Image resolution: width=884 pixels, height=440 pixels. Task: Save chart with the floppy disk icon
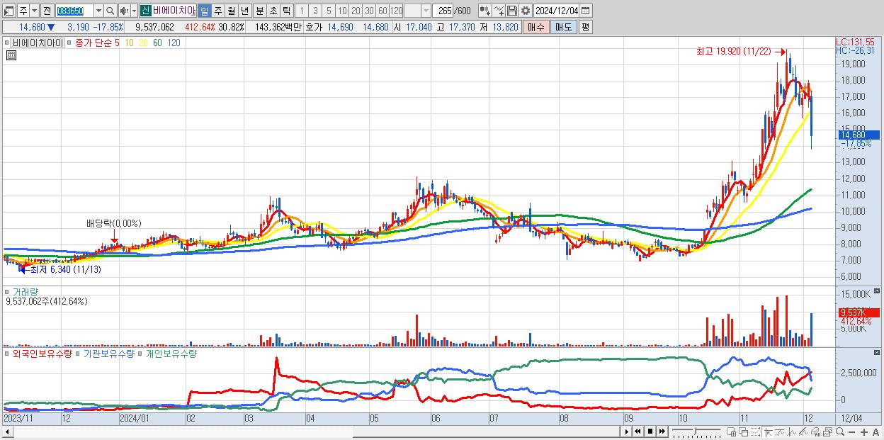click(x=511, y=11)
